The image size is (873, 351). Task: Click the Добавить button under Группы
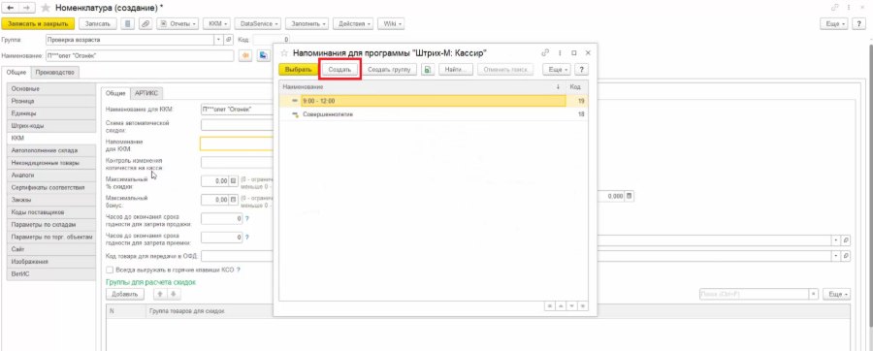click(x=125, y=294)
